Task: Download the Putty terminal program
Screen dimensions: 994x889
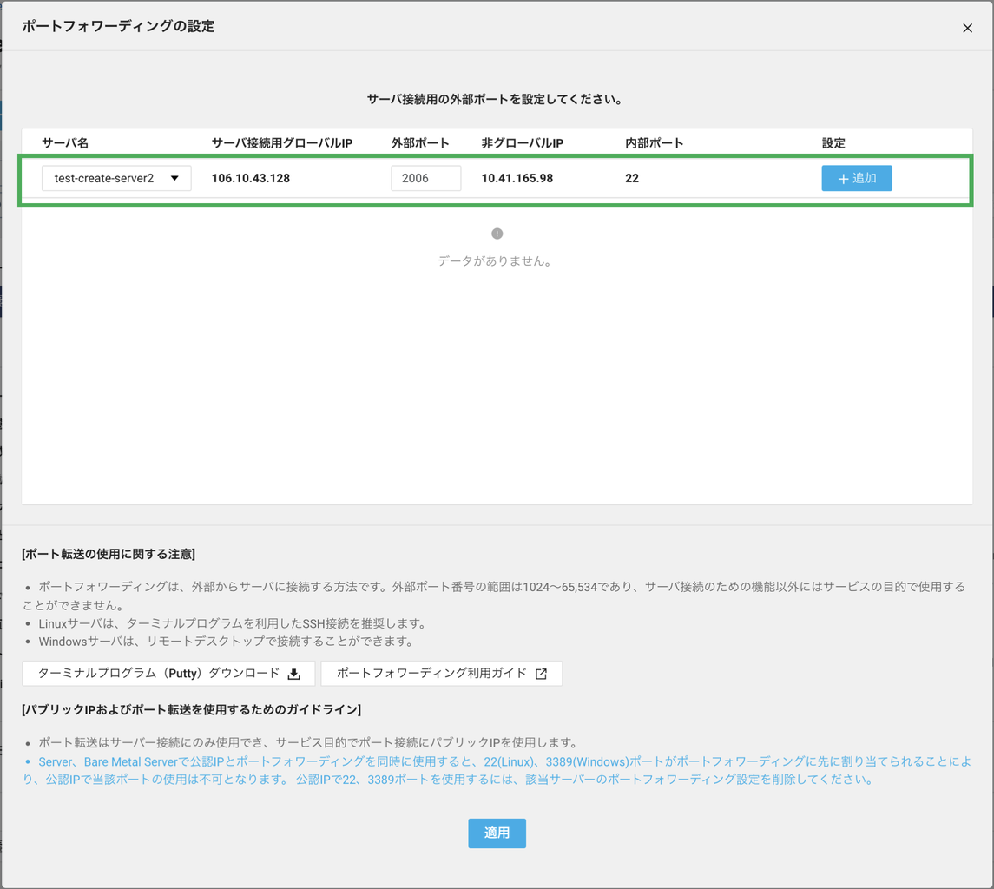Action: [168, 673]
